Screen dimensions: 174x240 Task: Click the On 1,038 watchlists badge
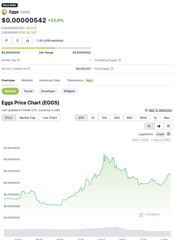pos(50,41)
